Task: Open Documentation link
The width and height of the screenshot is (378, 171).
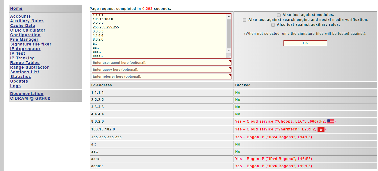Action: (x=27, y=94)
